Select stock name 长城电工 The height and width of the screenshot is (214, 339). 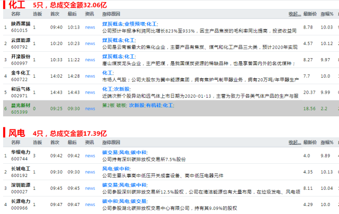tap(21, 169)
